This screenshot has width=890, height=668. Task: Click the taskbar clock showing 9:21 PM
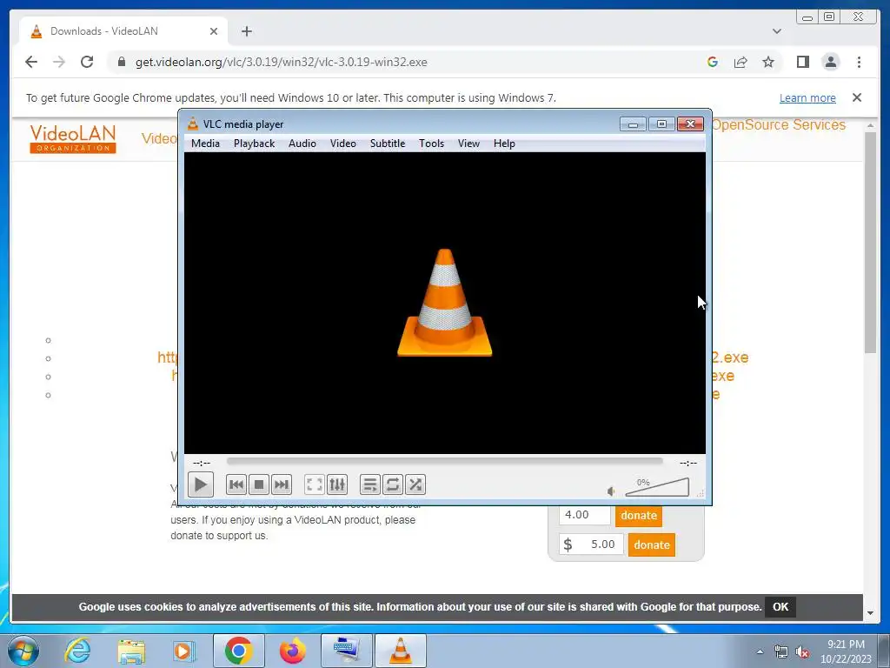[x=846, y=651]
